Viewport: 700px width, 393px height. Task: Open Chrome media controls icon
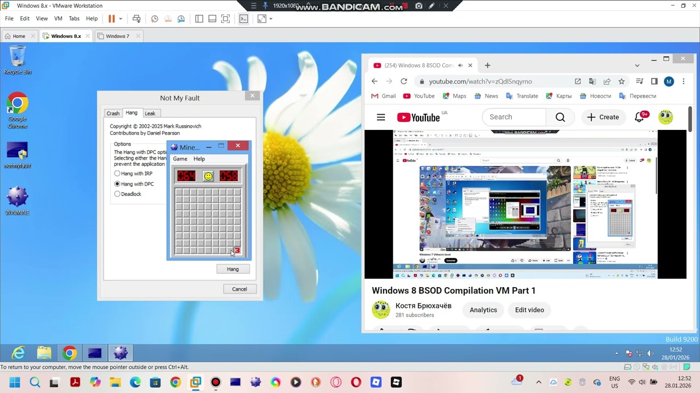point(640,81)
